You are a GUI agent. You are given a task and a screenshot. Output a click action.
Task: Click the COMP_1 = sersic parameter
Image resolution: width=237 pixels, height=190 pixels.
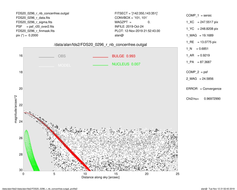pos(199,16)
